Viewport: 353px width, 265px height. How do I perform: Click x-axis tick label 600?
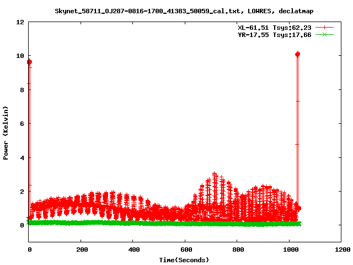tap(186, 250)
